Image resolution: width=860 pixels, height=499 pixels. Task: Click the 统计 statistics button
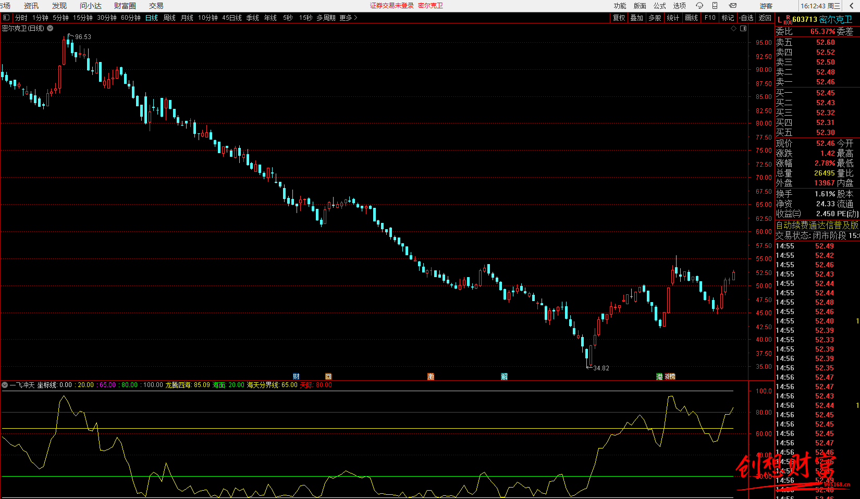click(x=673, y=18)
